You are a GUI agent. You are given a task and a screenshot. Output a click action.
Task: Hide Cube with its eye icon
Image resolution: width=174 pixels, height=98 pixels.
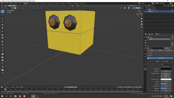pos(172,11)
